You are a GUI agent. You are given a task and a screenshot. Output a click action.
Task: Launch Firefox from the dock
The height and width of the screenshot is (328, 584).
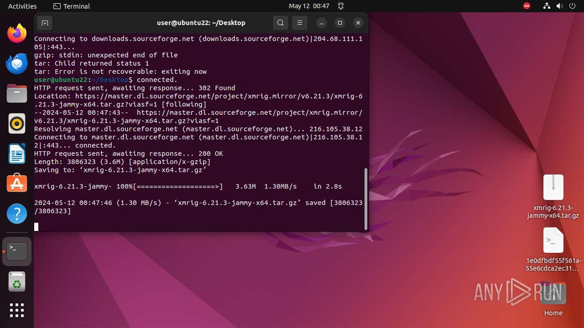[x=17, y=33]
